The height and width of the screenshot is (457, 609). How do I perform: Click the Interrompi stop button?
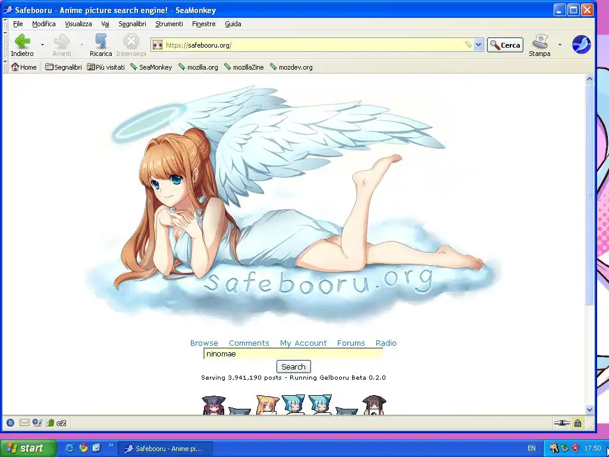click(x=131, y=45)
